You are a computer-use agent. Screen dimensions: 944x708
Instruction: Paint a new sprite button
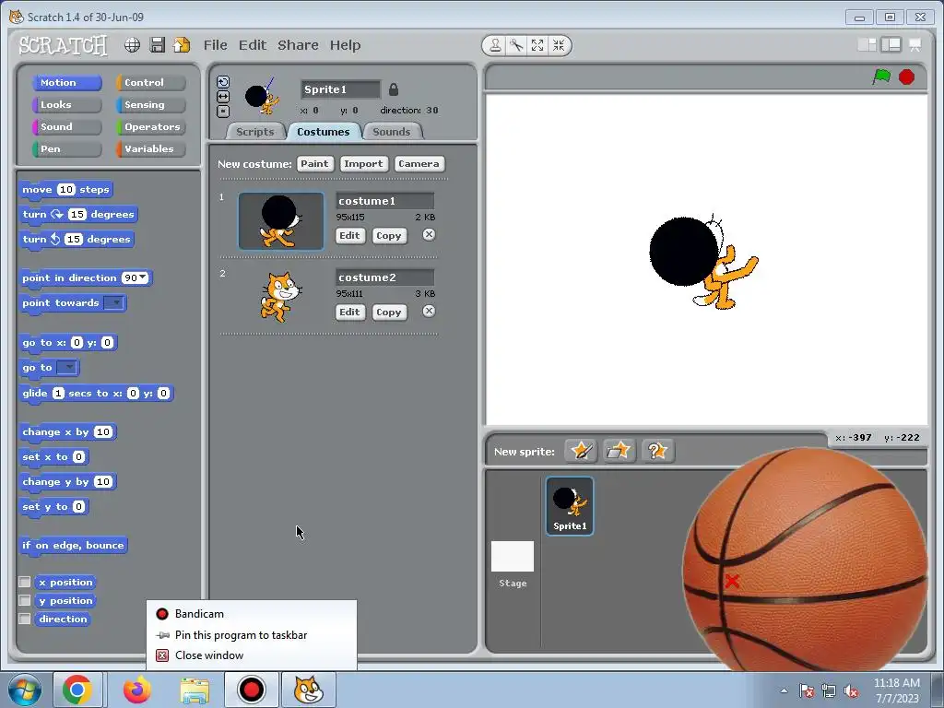click(581, 451)
